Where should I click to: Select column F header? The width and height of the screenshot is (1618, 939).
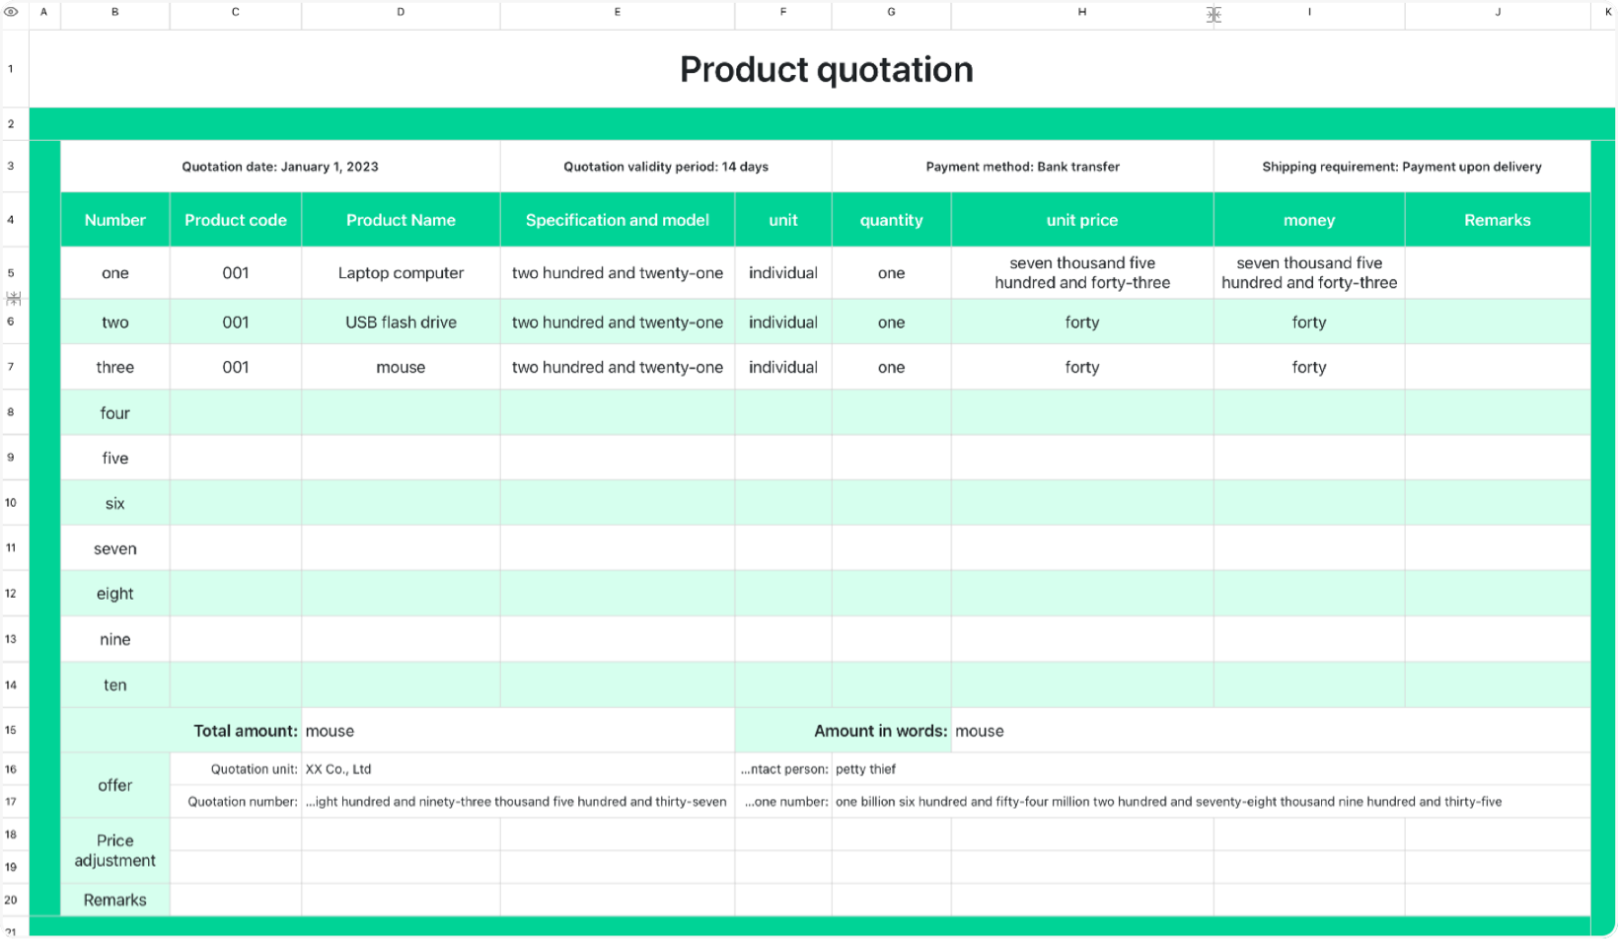pyautogui.click(x=783, y=13)
